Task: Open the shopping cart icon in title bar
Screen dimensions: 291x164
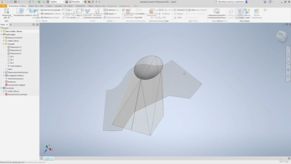Action: coord(265,2)
